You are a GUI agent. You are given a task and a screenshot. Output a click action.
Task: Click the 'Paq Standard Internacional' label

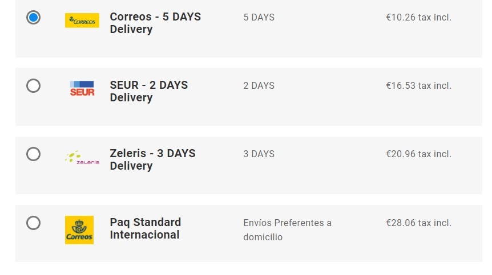[146, 228]
